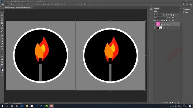
Task: Select the Gradient tool
Action: (x=2, y=41)
